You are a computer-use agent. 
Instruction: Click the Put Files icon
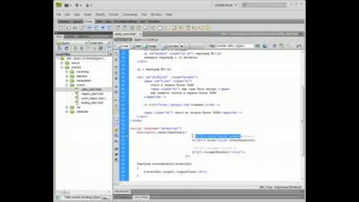click(81, 48)
